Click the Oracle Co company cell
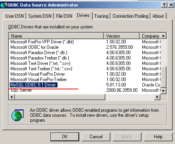This screenshot has height=144, width=175. (x=151, y=85)
